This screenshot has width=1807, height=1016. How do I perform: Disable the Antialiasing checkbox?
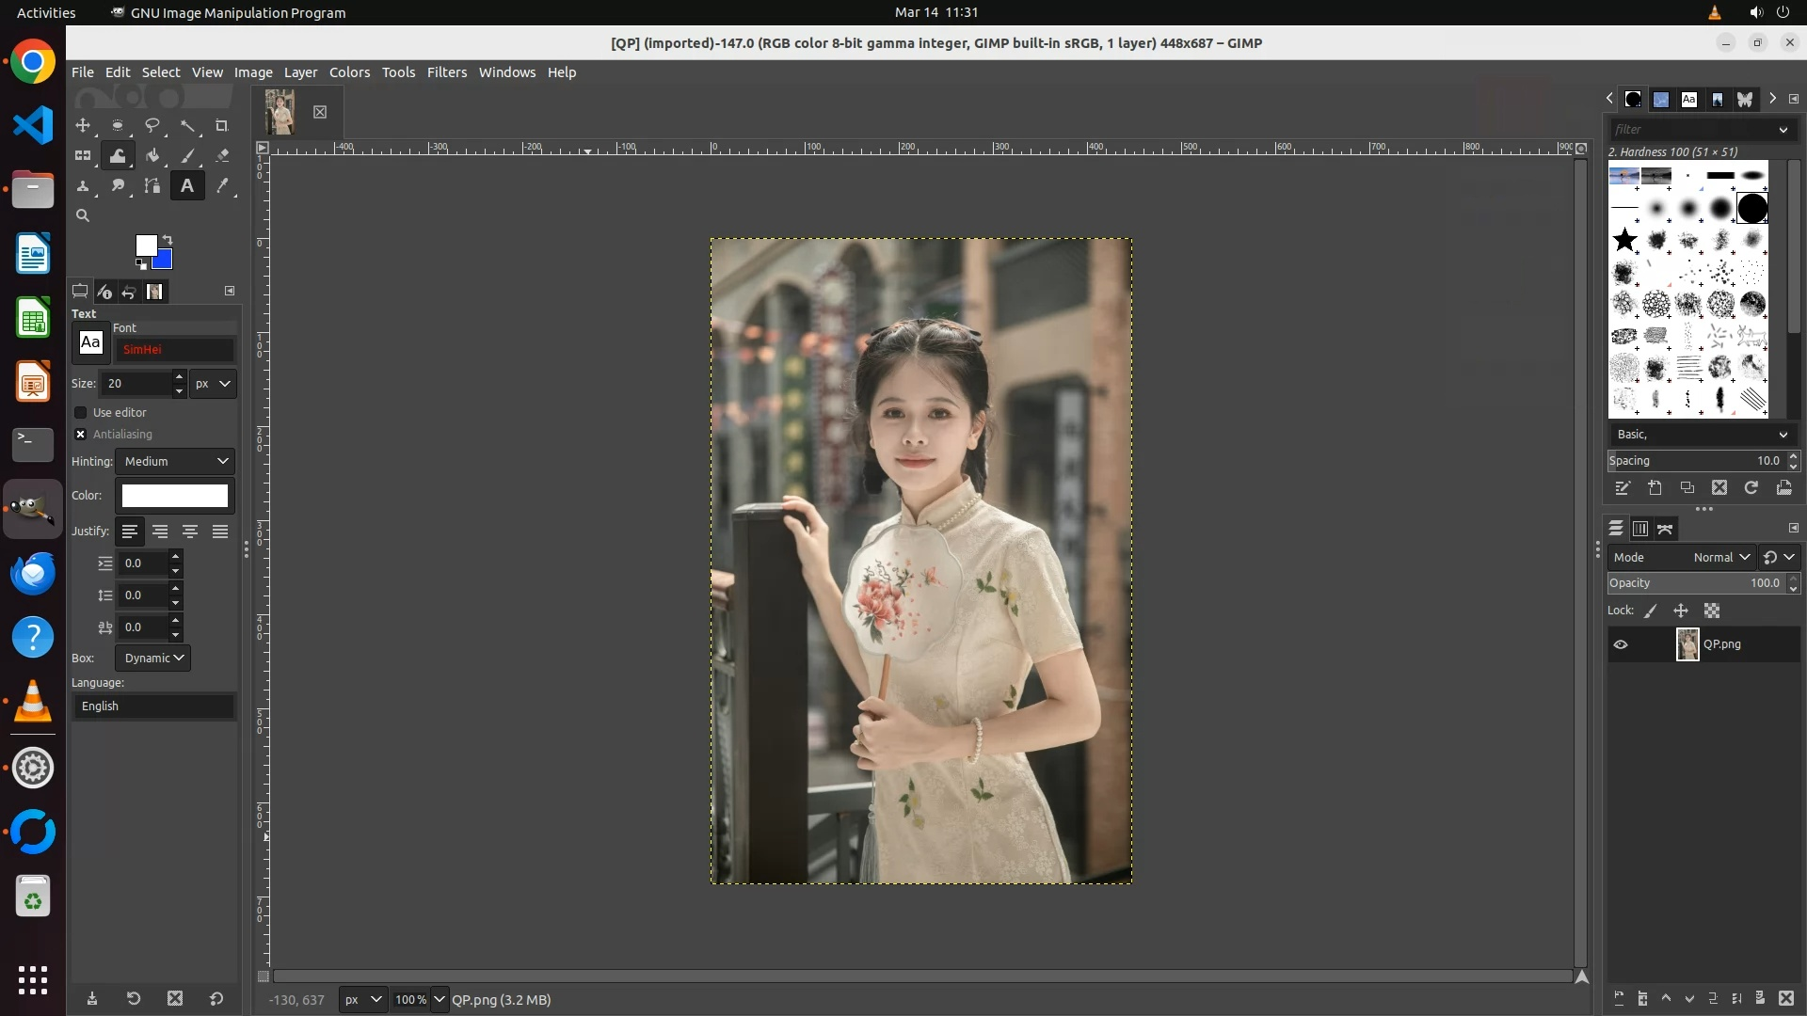click(x=81, y=435)
